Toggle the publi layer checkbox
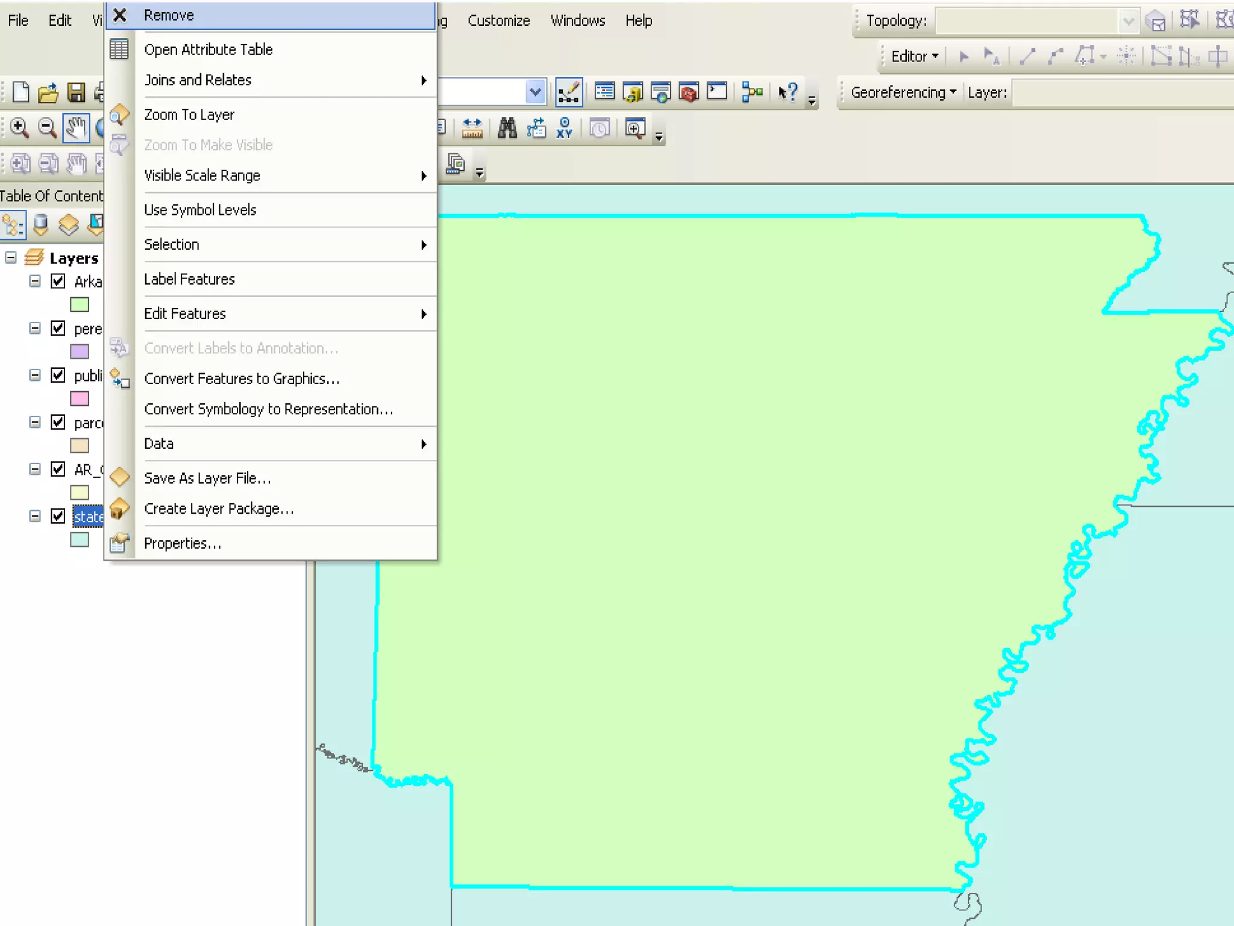Viewport: 1234px width, 926px height. (58, 375)
